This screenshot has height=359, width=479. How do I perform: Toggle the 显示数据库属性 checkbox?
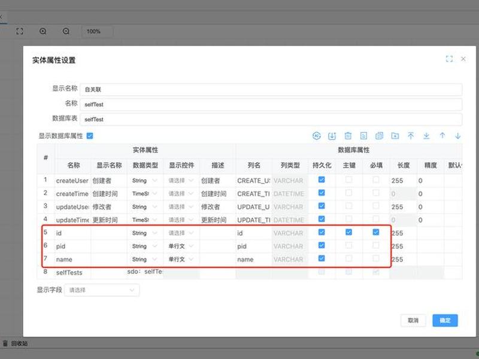pos(90,136)
